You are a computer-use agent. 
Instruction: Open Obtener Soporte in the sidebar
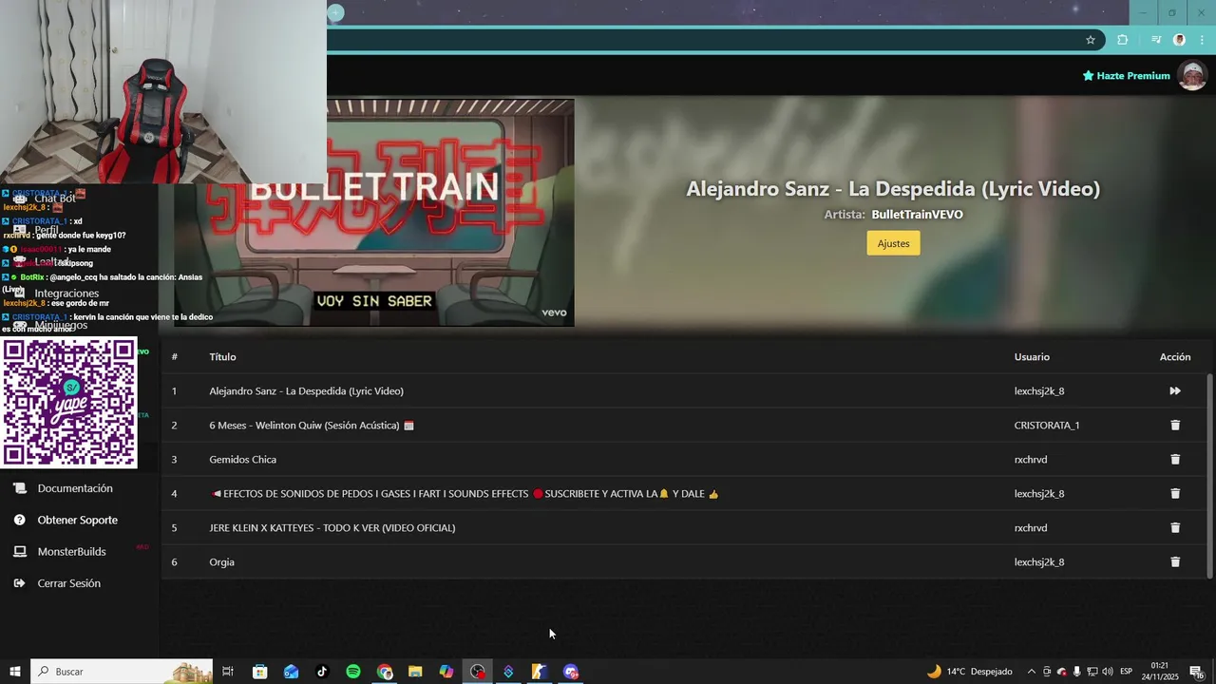tap(78, 520)
